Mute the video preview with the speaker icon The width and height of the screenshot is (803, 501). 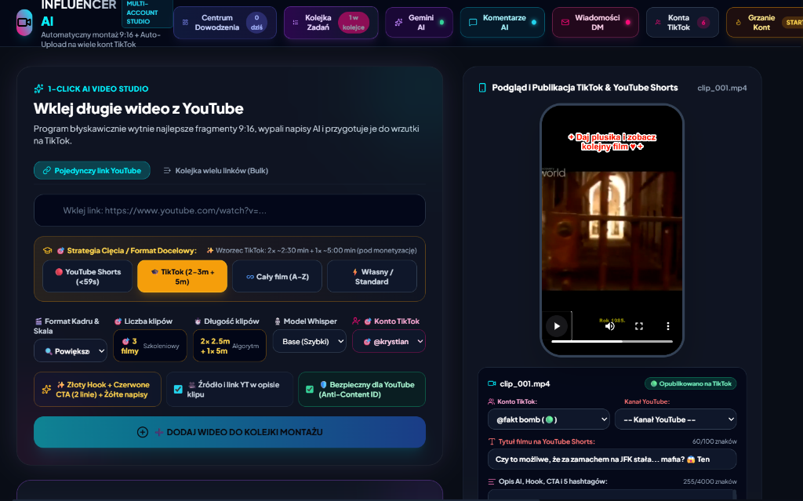click(x=609, y=326)
